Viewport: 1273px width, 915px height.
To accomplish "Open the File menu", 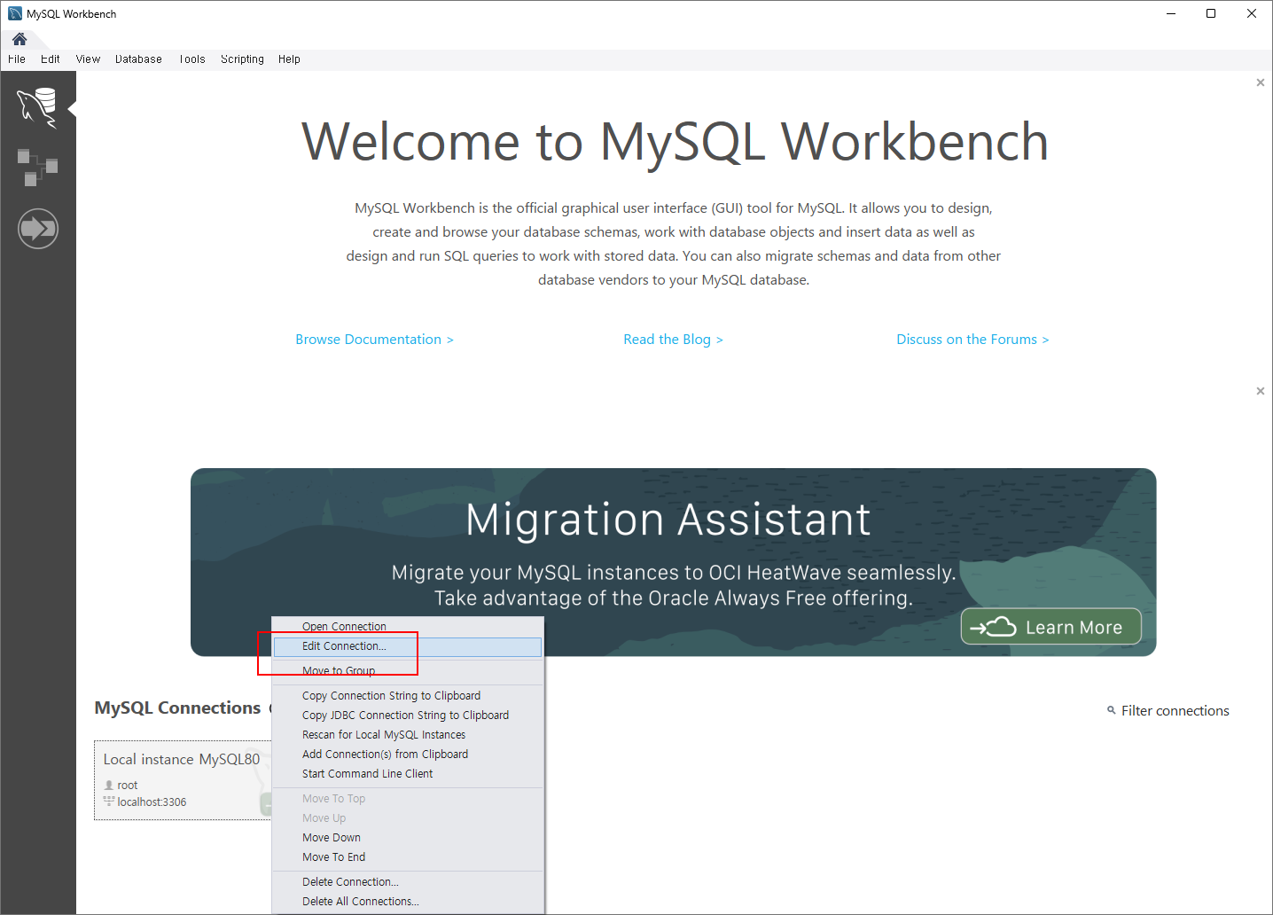I will pyautogui.click(x=17, y=59).
